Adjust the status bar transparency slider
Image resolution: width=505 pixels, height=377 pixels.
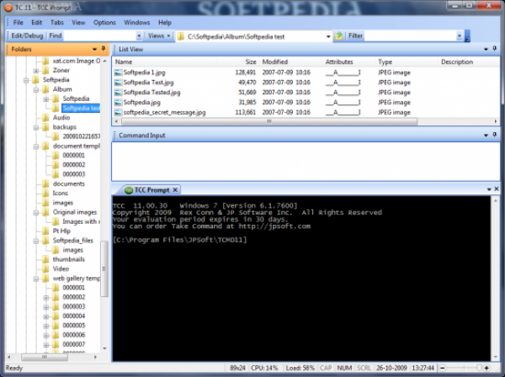pyautogui.click(x=479, y=368)
